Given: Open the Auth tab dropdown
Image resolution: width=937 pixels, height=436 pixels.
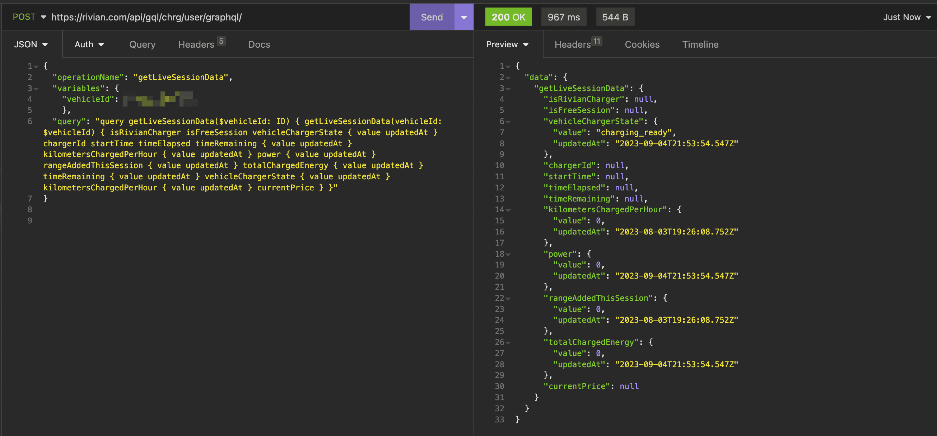Looking at the screenshot, I should click(89, 44).
